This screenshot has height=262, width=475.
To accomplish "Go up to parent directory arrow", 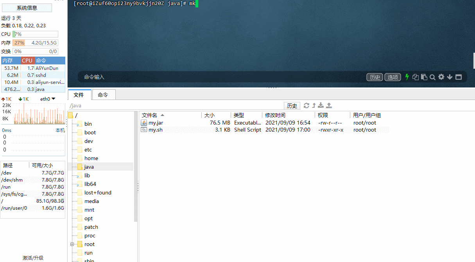I will (314, 105).
